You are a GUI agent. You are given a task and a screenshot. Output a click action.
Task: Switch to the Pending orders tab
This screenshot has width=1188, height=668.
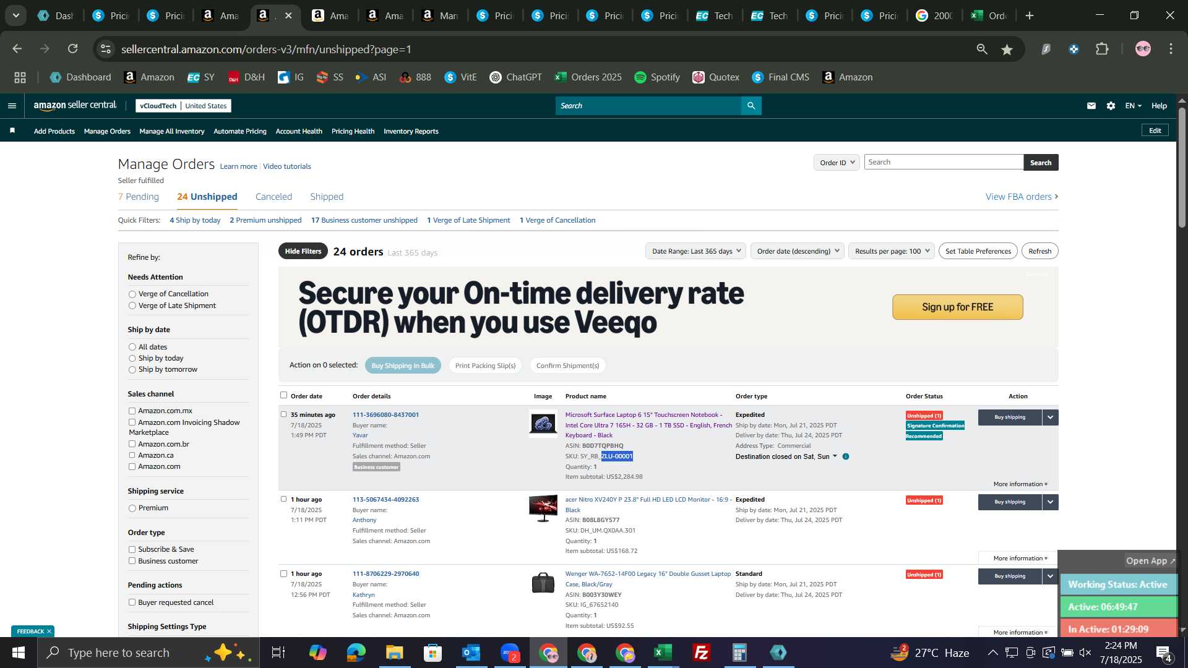[139, 197]
